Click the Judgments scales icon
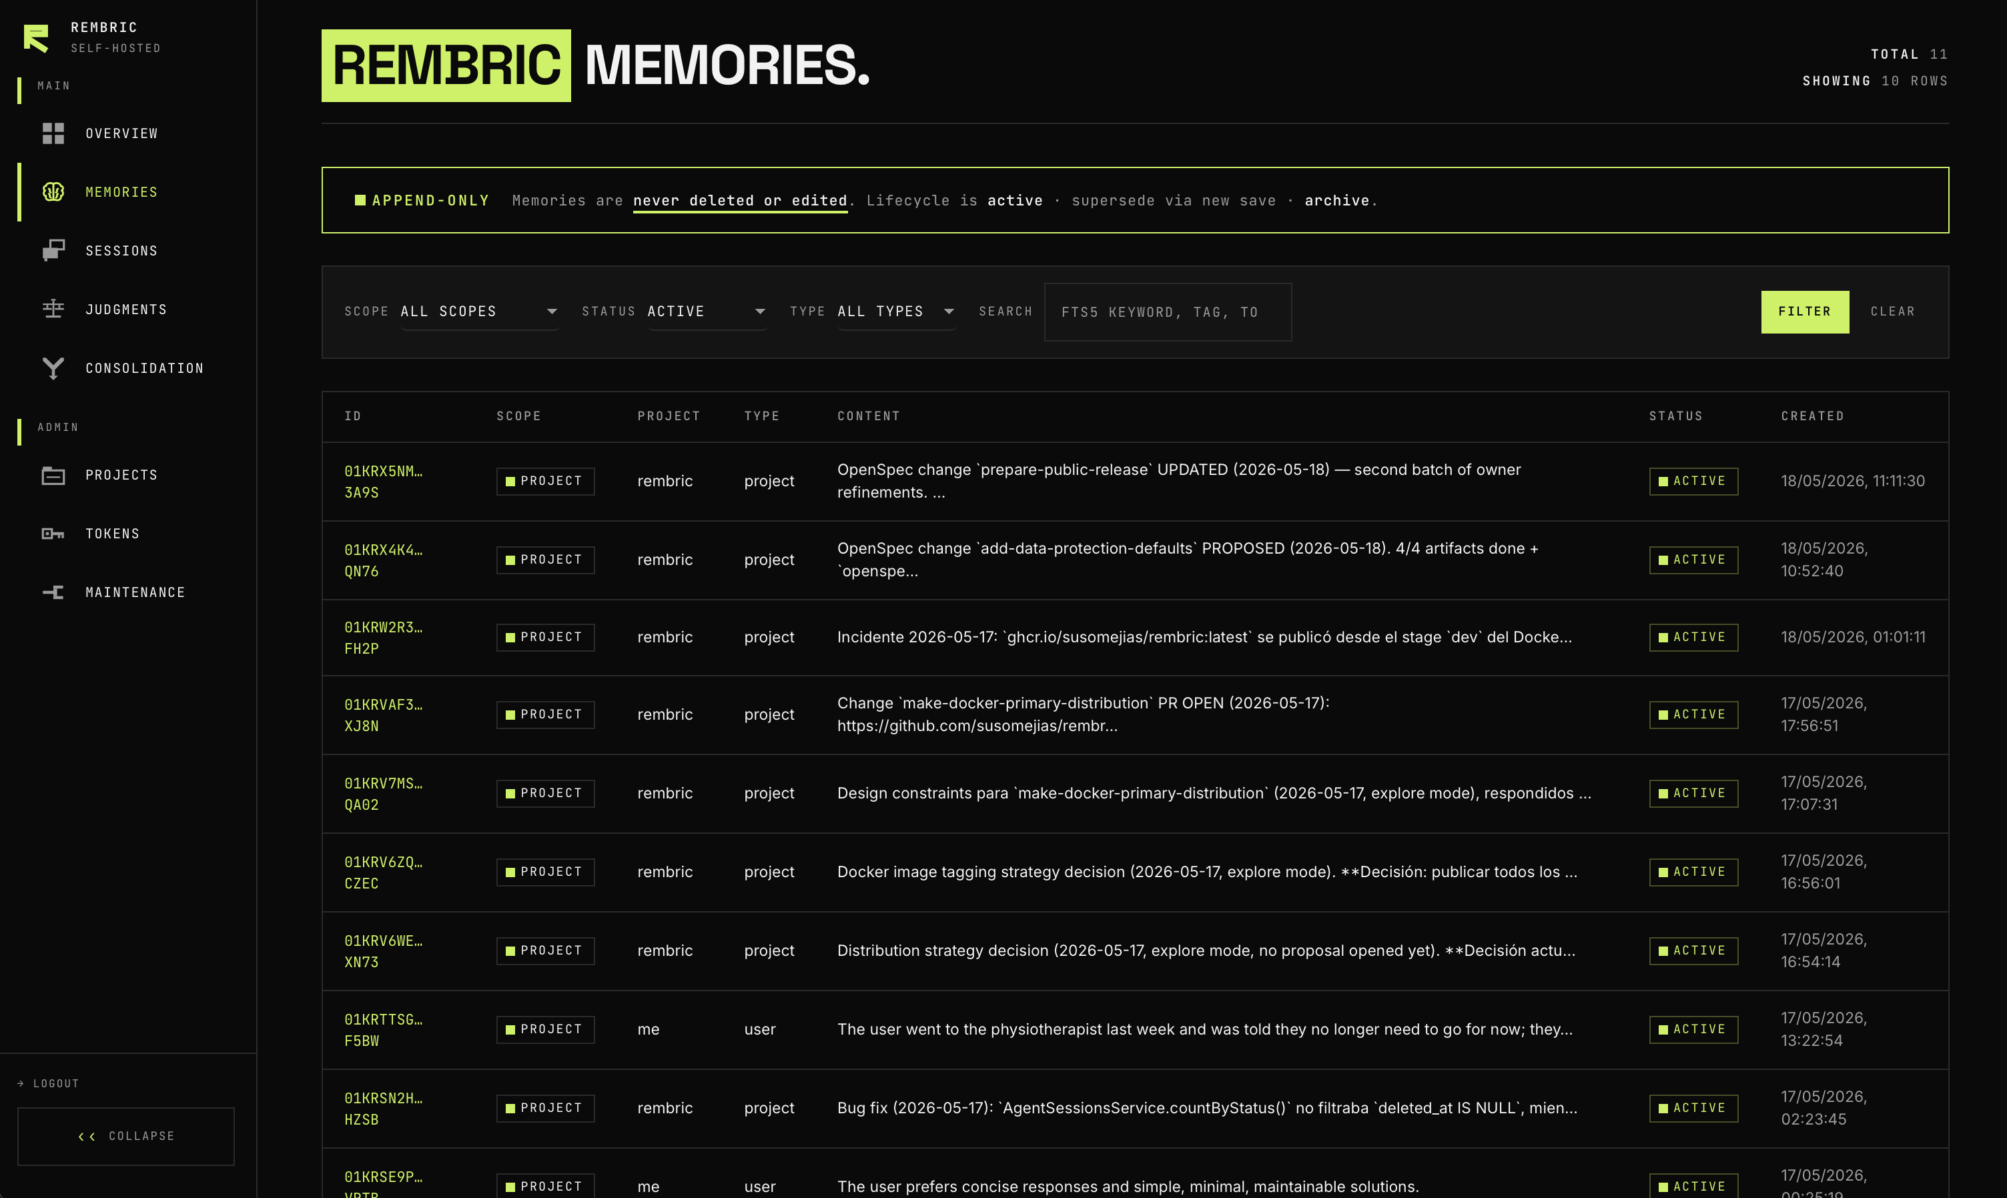The width and height of the screenshot is (2007, 1198). pyautogui.click(x=53, y=310)
